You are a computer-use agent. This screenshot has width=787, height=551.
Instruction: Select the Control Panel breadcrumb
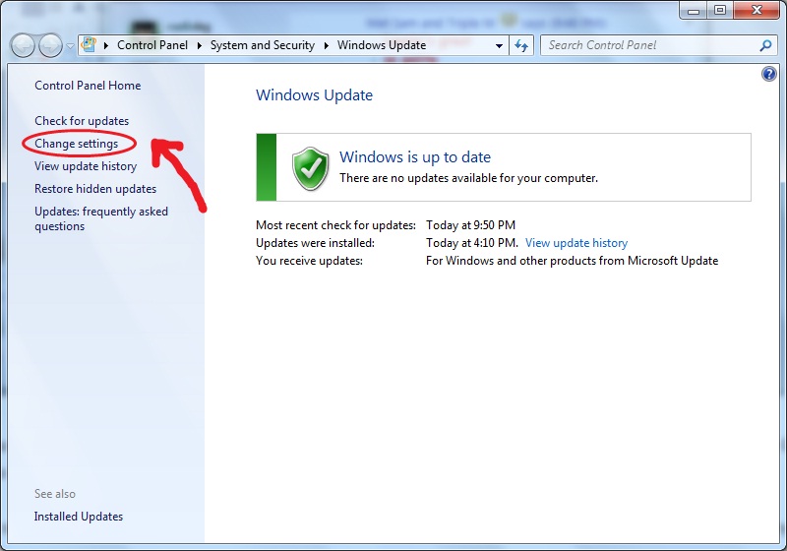click(152, 45)
